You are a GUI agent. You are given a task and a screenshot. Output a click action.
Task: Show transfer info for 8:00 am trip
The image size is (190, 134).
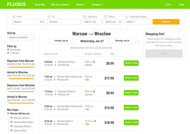88,109
